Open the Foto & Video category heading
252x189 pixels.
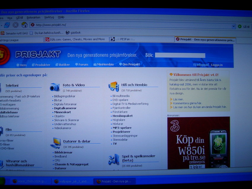click(x=74, y=85)
